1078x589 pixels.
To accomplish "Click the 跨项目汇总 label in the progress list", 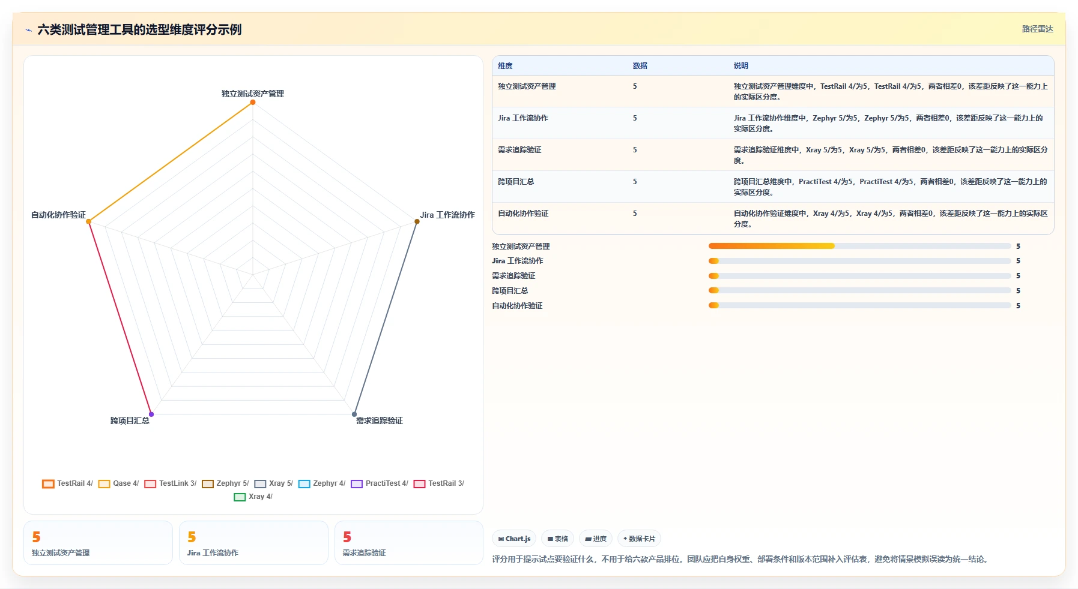I will [510, 291].
